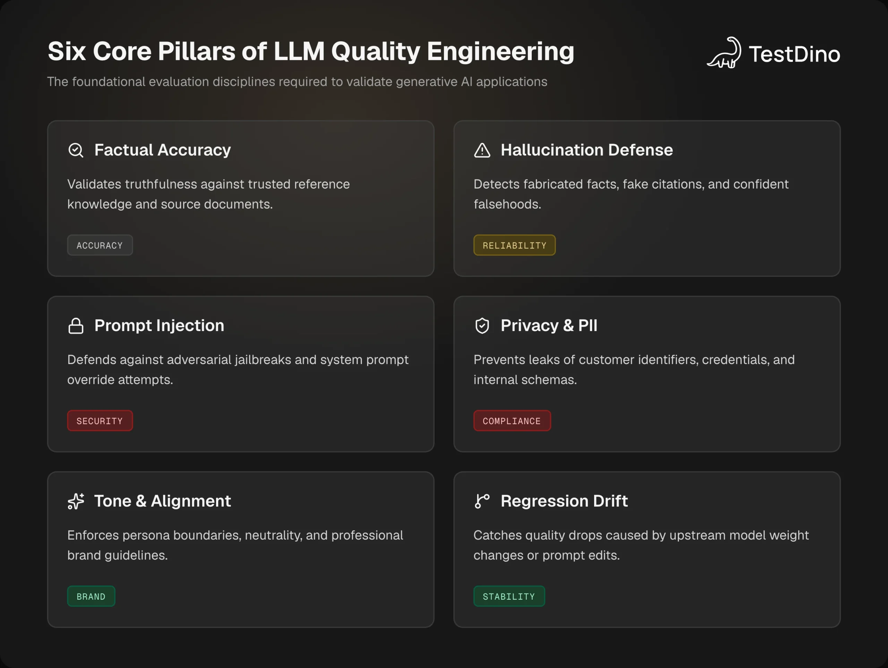Select the STABILITY tag badge
The image size is (888, 668).
tap(510, 596)
